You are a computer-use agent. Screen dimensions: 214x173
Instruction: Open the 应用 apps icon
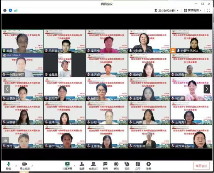click(138, 166)
